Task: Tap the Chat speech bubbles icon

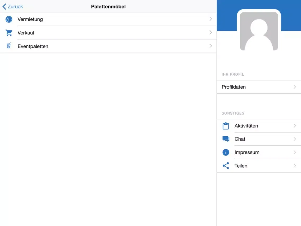Action: [226, 139]
